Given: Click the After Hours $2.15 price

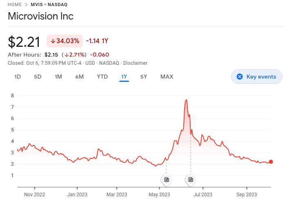Looking at the screenshot, I should coord(51,55).
